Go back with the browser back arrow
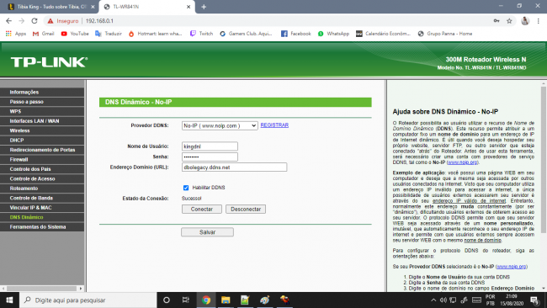Screen dimensions: 547x308 point(8,21)
